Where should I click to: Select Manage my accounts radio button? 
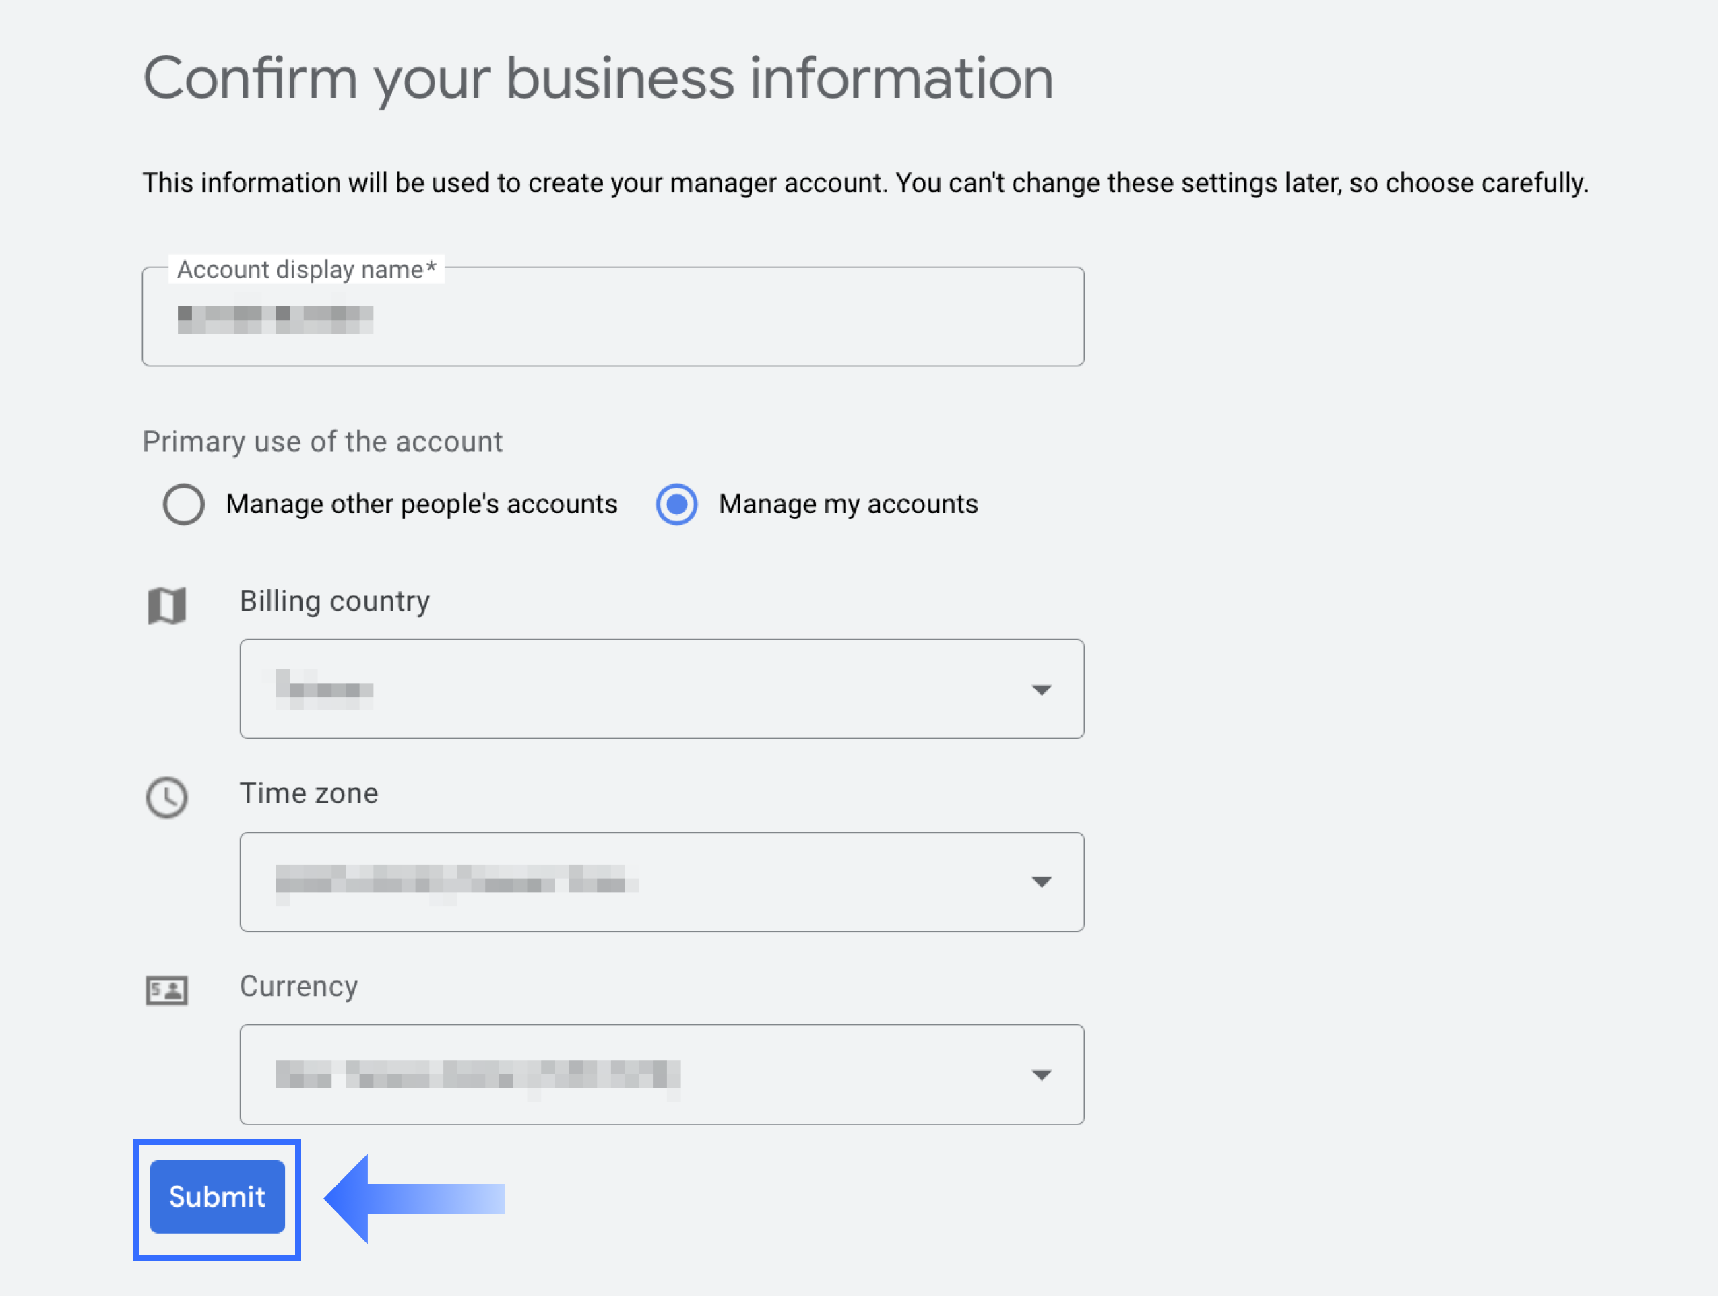click(x=676, y=504)
